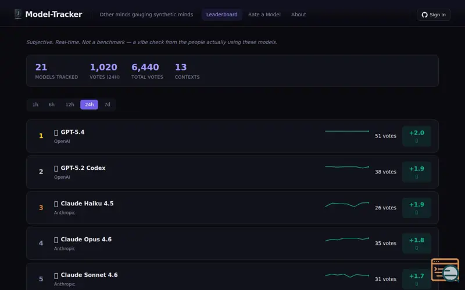Viewport: 465px width, 290px height.
Task: Select the 6h time range
Action: click(52, 104)
